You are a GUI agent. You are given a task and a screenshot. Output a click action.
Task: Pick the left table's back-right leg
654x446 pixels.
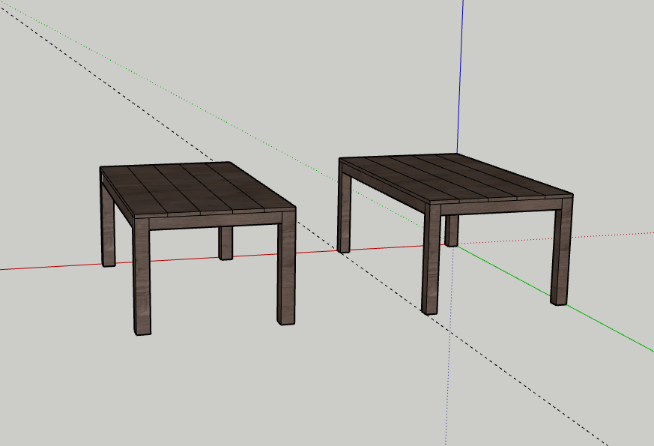(x=225, y=243)
